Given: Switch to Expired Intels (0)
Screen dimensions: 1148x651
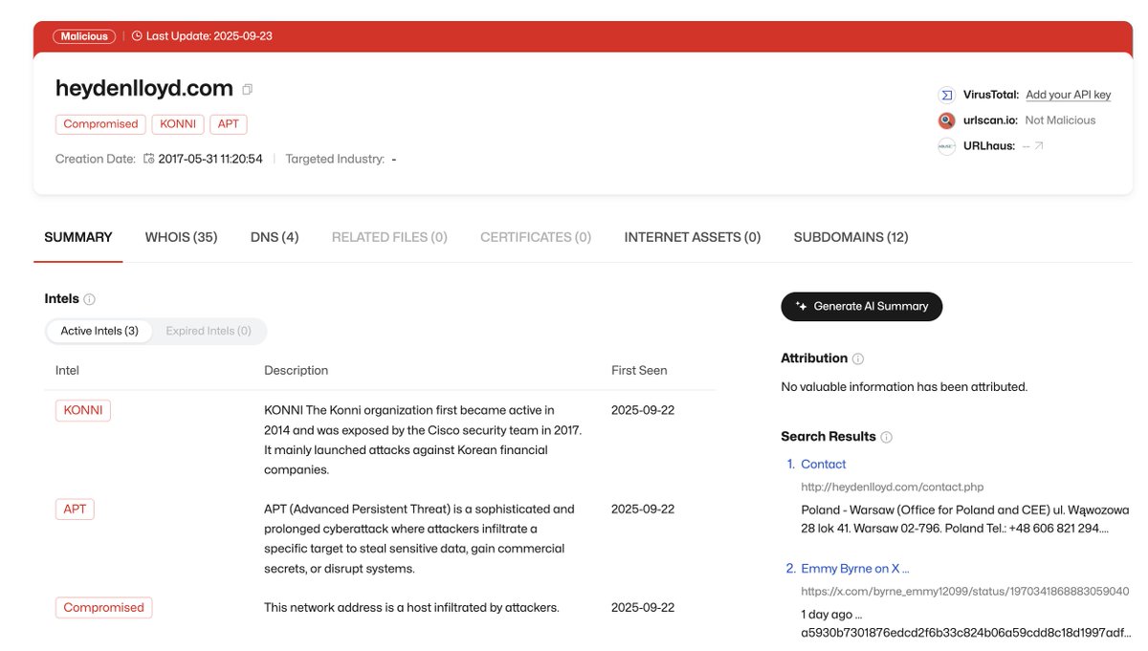Looking at the screenshot, I should [209, 331].
